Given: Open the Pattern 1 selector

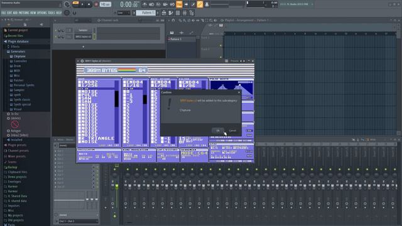Looking at the screenshot, I should pos(146,13).
